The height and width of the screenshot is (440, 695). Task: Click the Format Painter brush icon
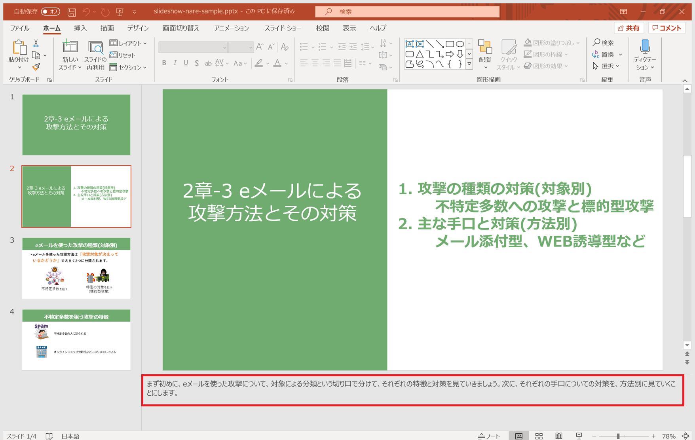click(x=36, y=67)
